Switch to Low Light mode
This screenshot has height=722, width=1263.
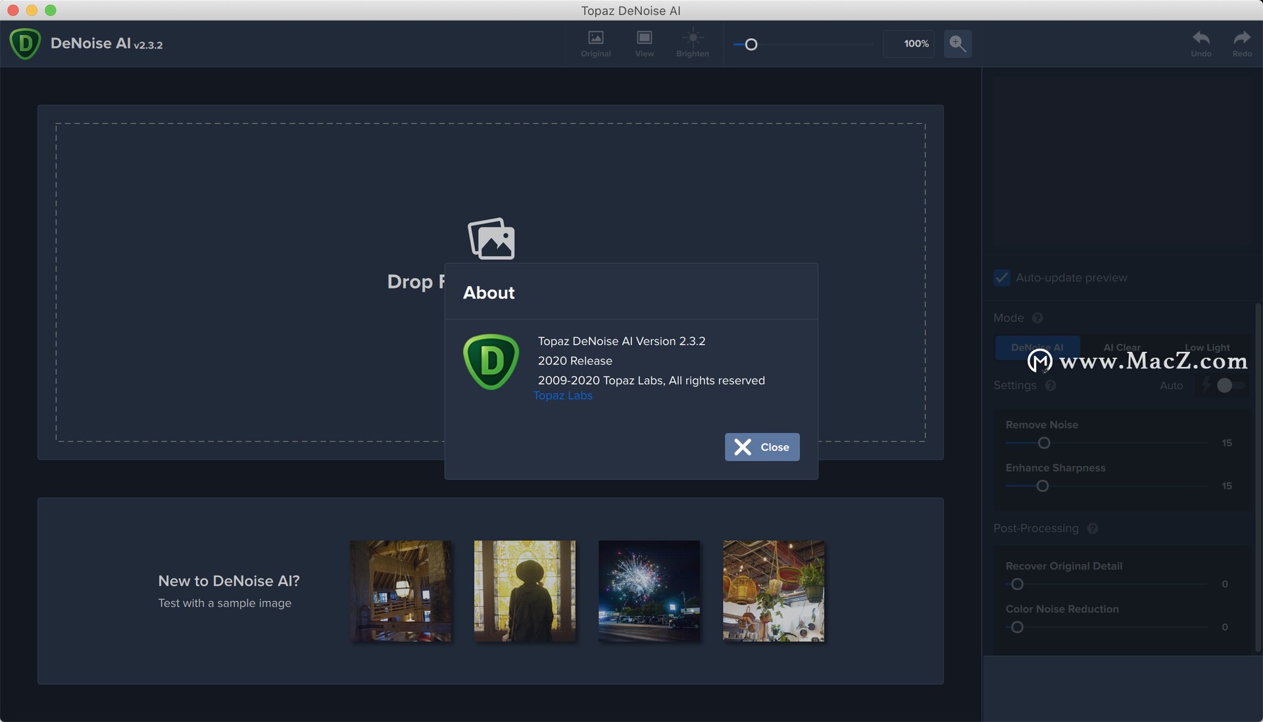tap(1207, 347)
